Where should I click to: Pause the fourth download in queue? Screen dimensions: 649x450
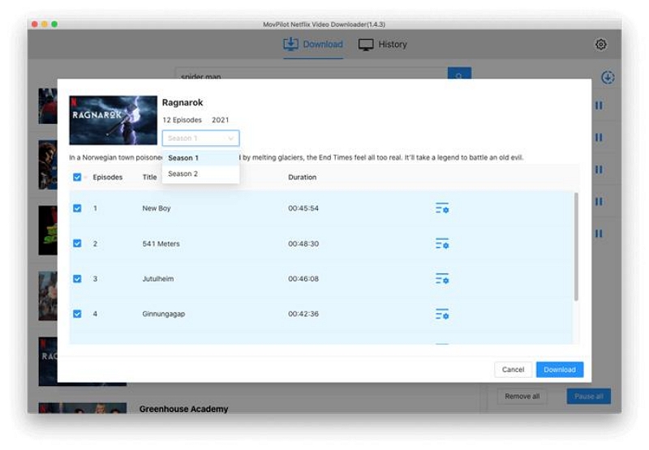(599, 201)
